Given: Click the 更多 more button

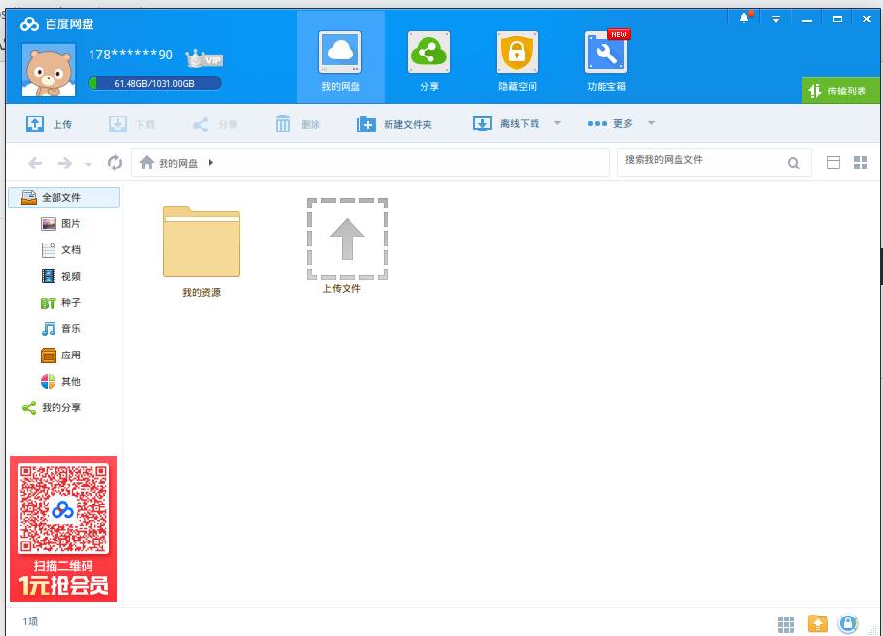Looking at the screenshot, I should click(609, 123).
